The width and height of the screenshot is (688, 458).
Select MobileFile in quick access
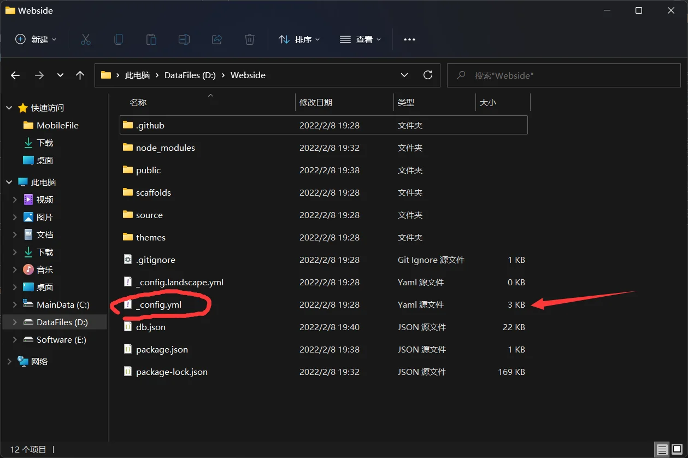tap(57, 125)
